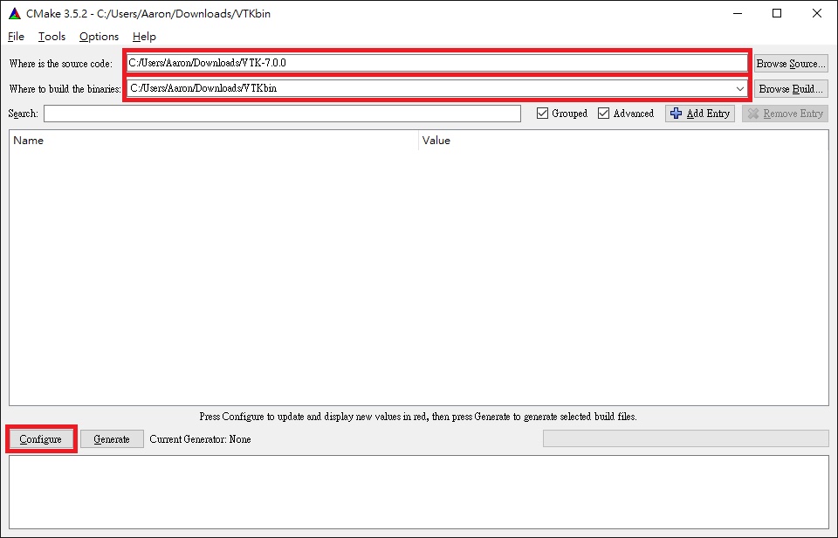The width and height of the screenshot is (838, 538).
Task: Click the Search input field
Action: (x=282, y=114)
